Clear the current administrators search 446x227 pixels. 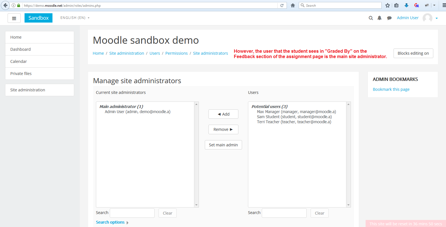[x=168, y=213]
